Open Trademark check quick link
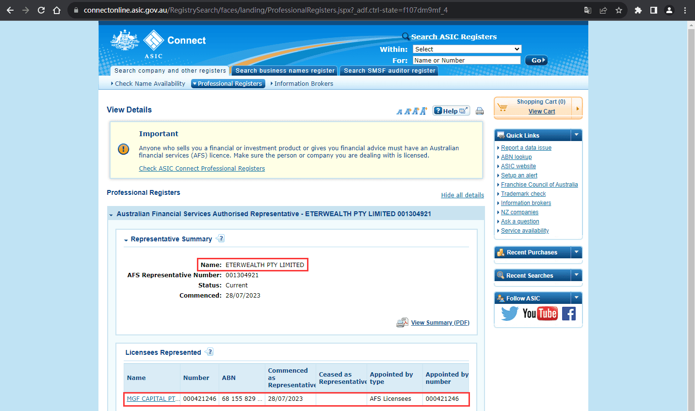The height and width of the screenshot is (411, 695). (x=523, y=194)
